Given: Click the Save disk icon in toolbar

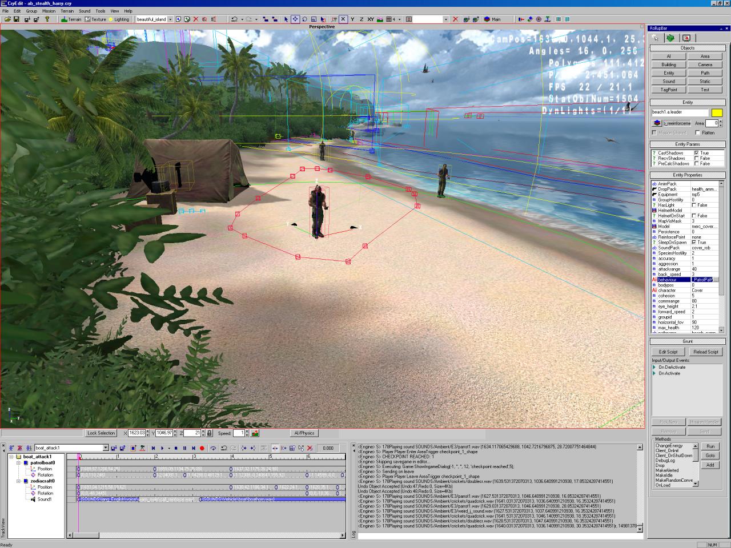Looking at the screenshot, I should point(17,19).
